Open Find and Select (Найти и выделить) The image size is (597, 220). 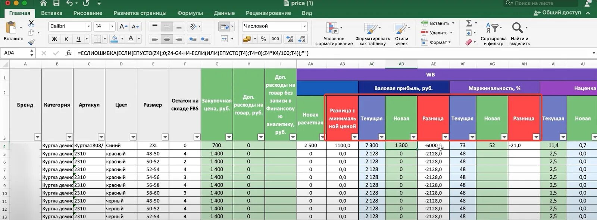(x=519, y=34)
